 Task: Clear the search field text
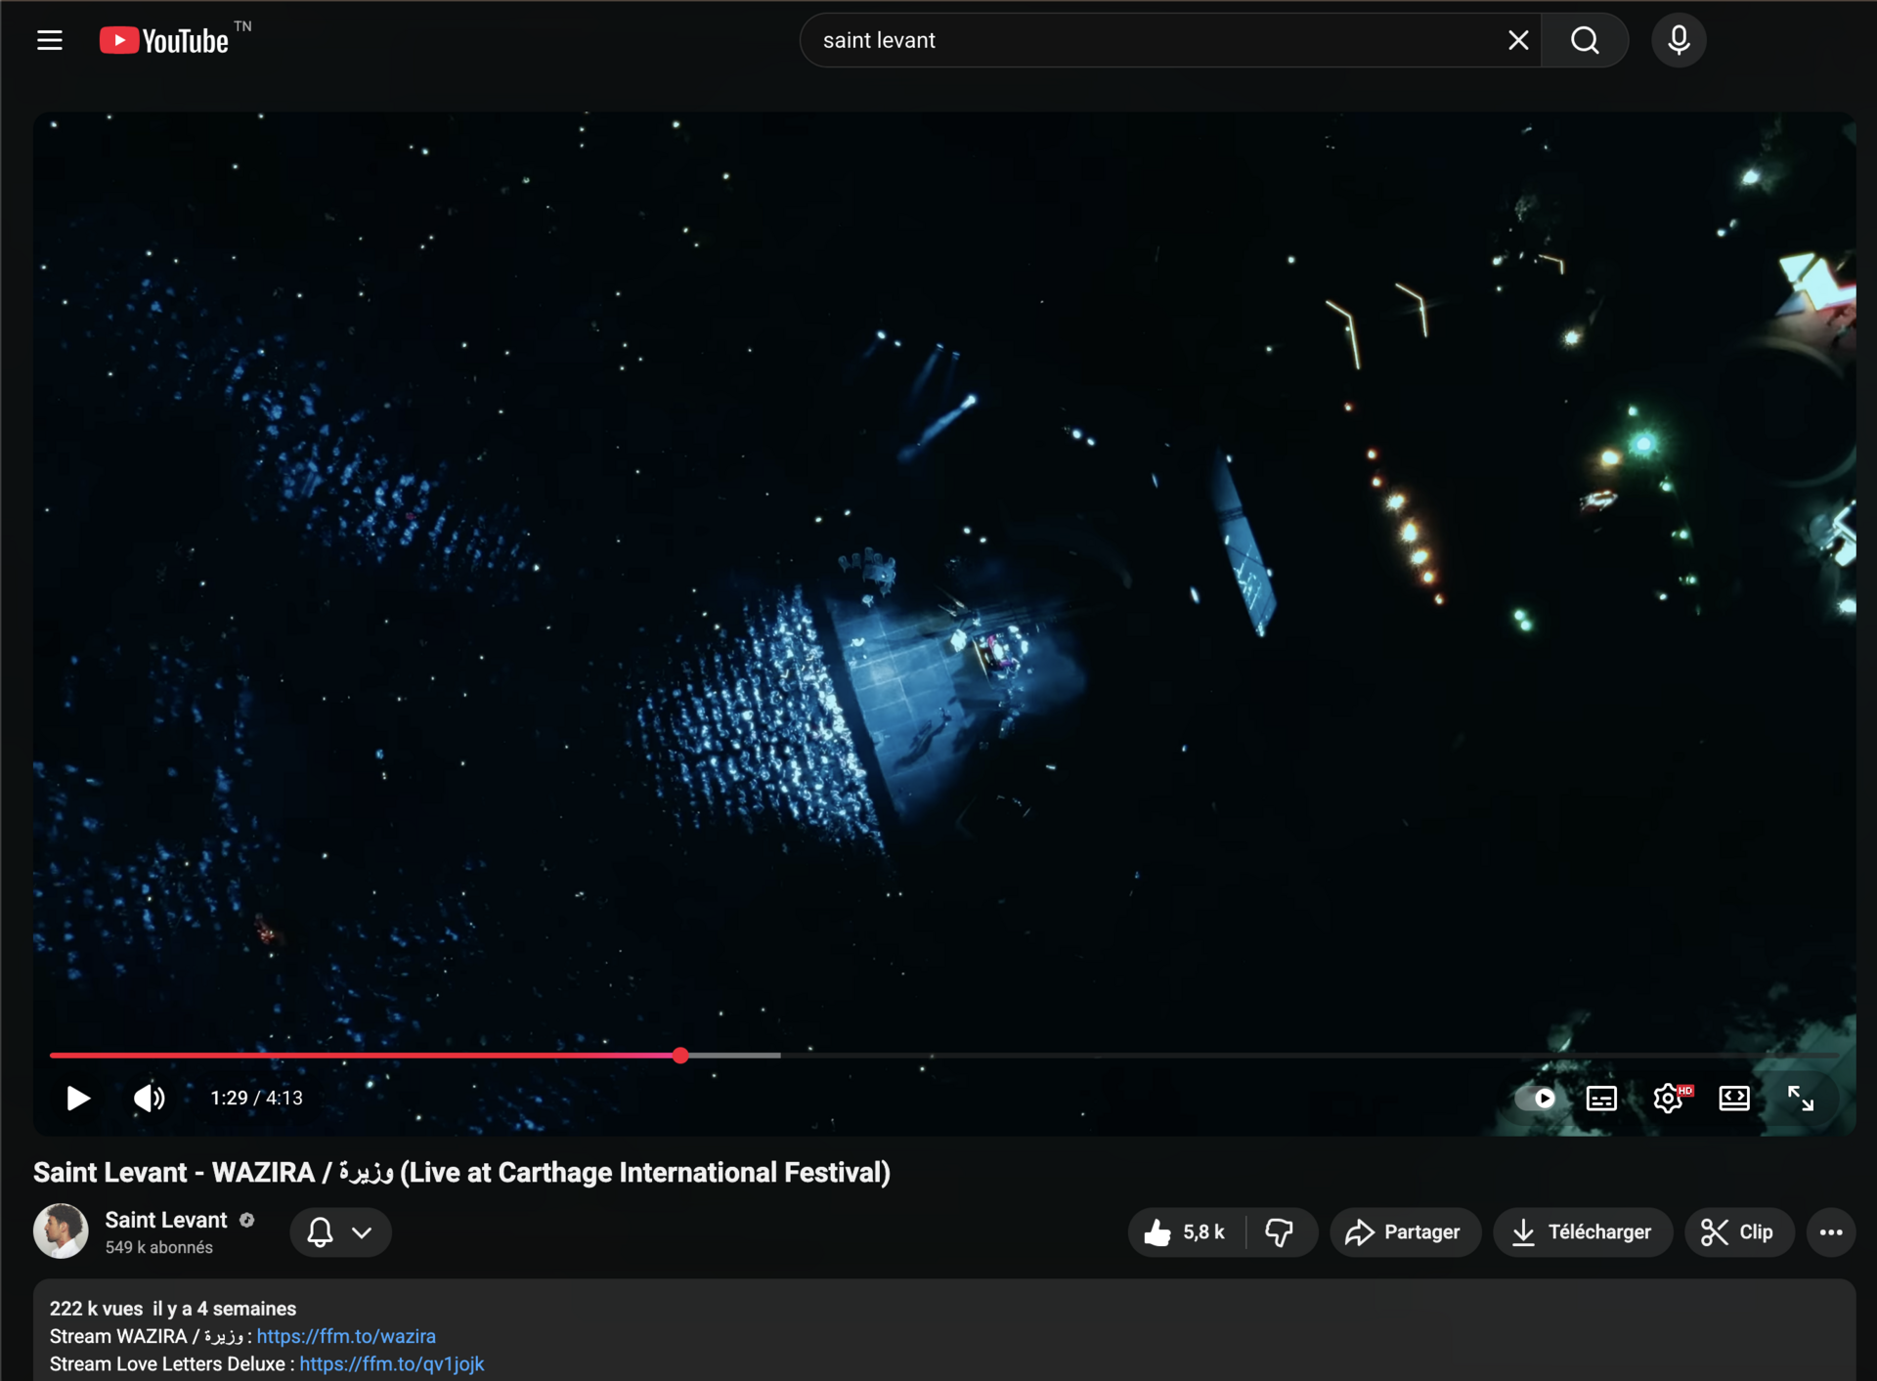1517,40
